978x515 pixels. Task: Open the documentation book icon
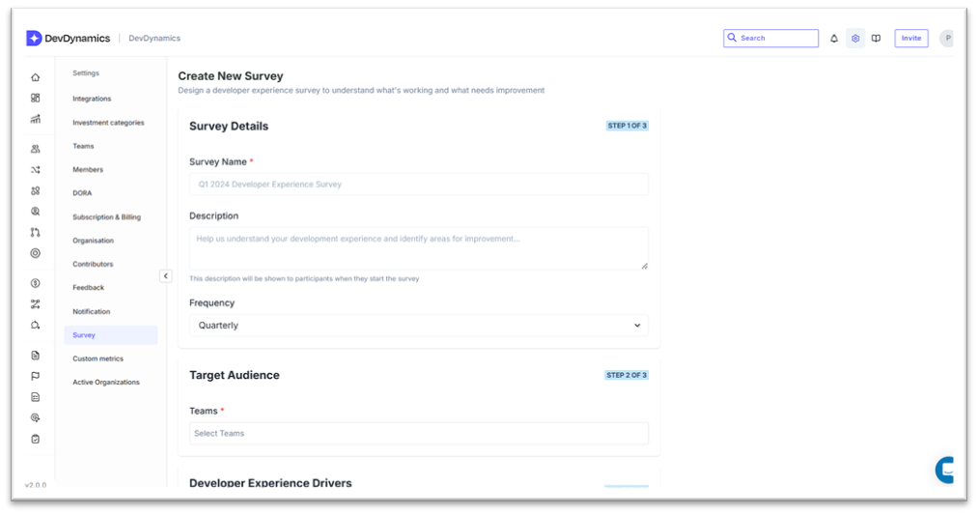pyautogui.click(x=876, y=39)
